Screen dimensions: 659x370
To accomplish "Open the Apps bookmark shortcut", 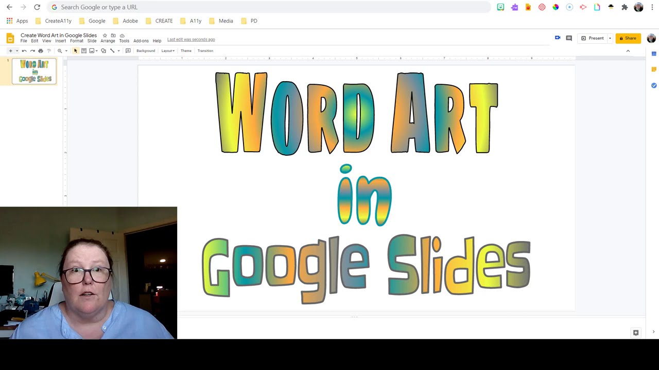I will [18, 21].
